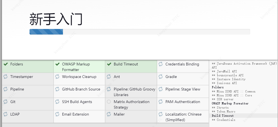Click the Email Extension plugin label
278x127 pixels.
click(x=75, y=114)
